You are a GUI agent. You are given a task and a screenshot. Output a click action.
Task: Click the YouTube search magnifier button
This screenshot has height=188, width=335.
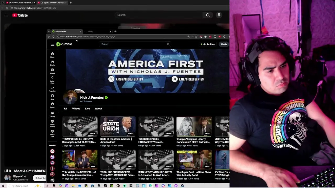[208, 15]
